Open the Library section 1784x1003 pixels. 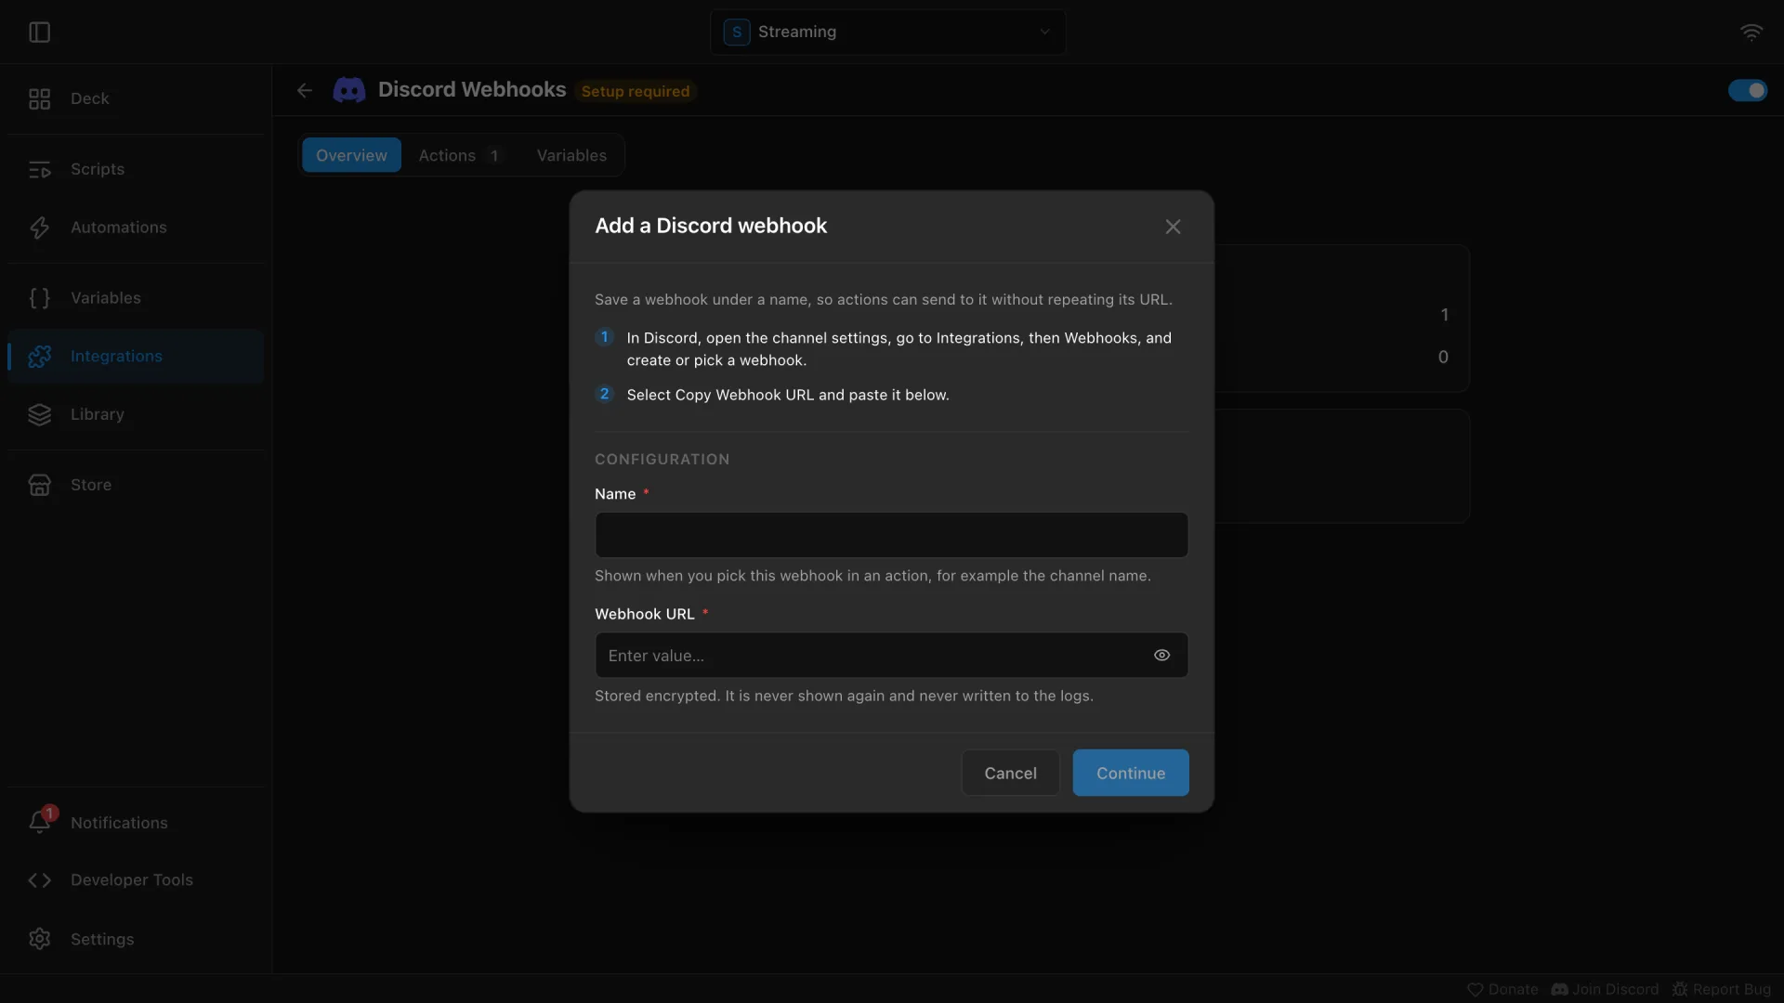point(136,414)
